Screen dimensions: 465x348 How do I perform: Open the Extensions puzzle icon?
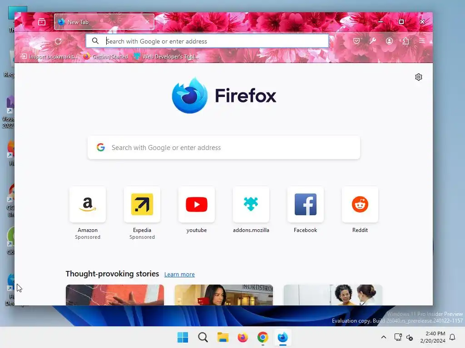(x=406, y=41)
